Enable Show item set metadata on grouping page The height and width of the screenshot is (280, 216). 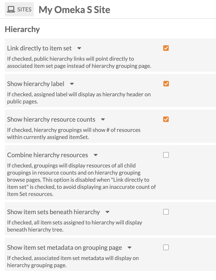point(166,247)
